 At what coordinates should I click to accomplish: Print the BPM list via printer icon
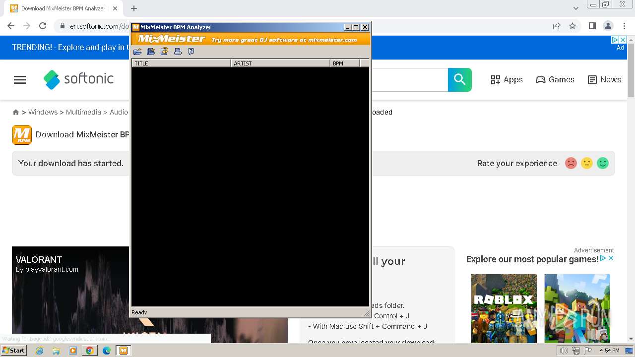pyautogui.click(x=178, y=52)
